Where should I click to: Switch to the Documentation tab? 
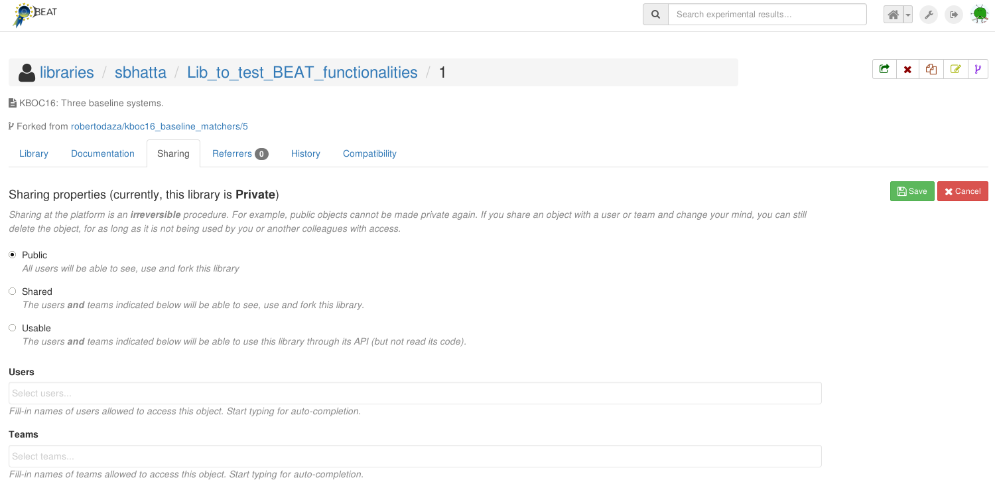click(103, 153)
